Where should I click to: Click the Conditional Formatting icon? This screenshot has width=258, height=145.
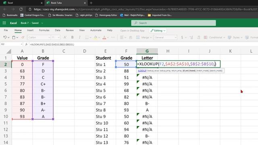pos(206,37)
